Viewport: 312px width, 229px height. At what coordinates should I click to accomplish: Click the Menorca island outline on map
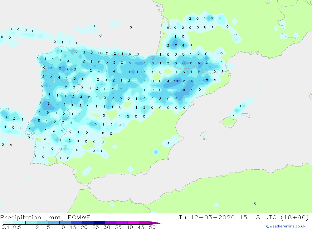pyautogui.click(x=246, y=115)
